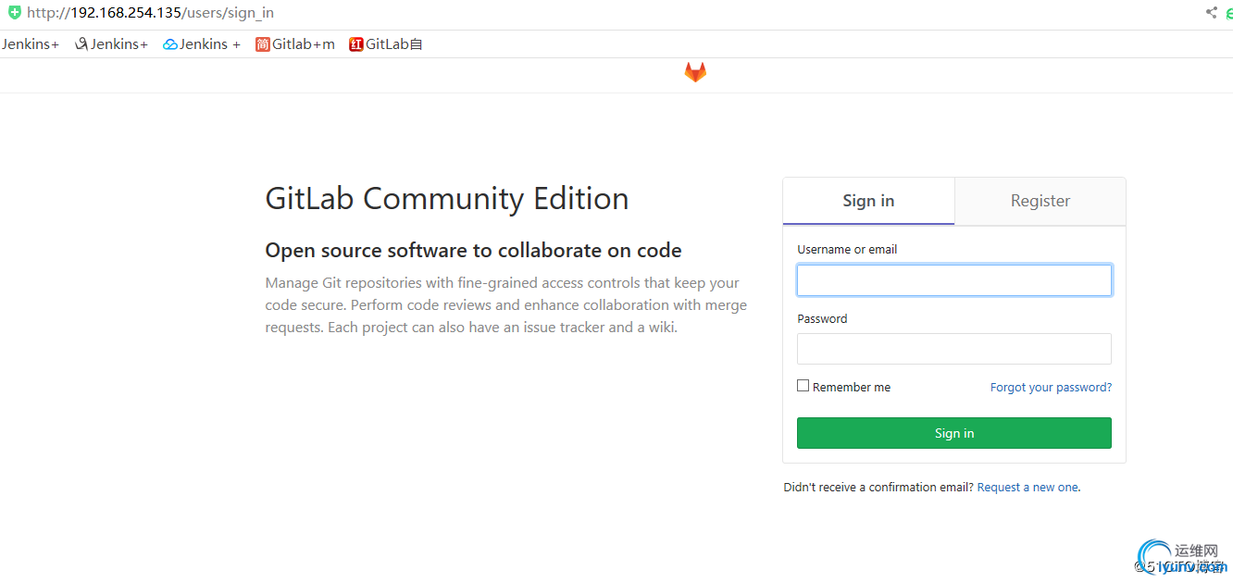The width and height of the screenshot is (1233, 582).
Task: Click the share icon beside the address bar
Action: (1211, 13)
